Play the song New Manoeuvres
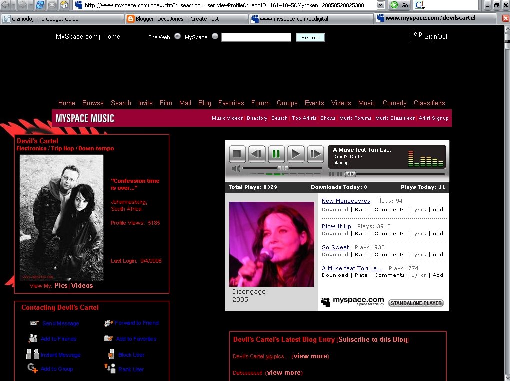 click(346, 201)
